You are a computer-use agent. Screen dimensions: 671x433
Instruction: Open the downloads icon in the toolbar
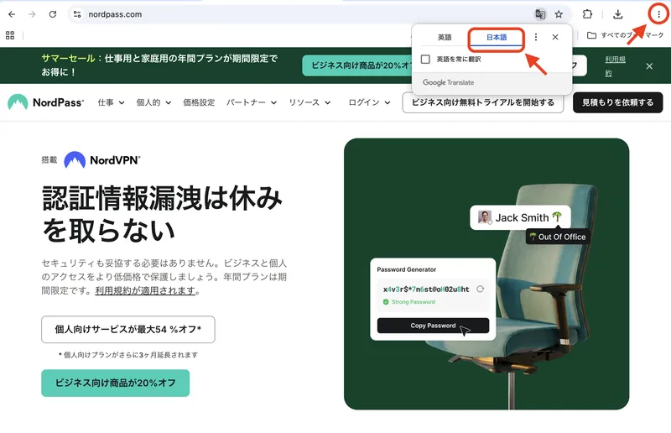pyautogui.click(x=617, y=14)
